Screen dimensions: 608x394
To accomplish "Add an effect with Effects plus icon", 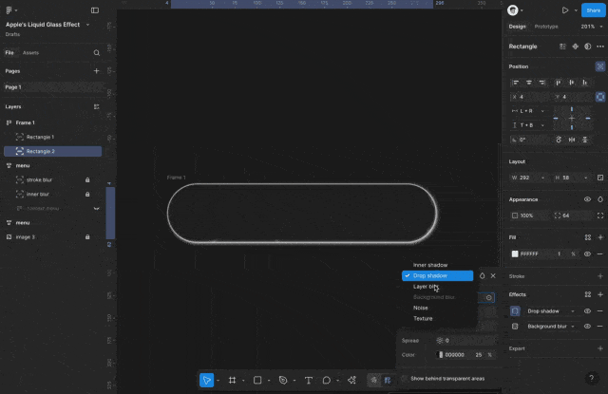I will point(600,295).
